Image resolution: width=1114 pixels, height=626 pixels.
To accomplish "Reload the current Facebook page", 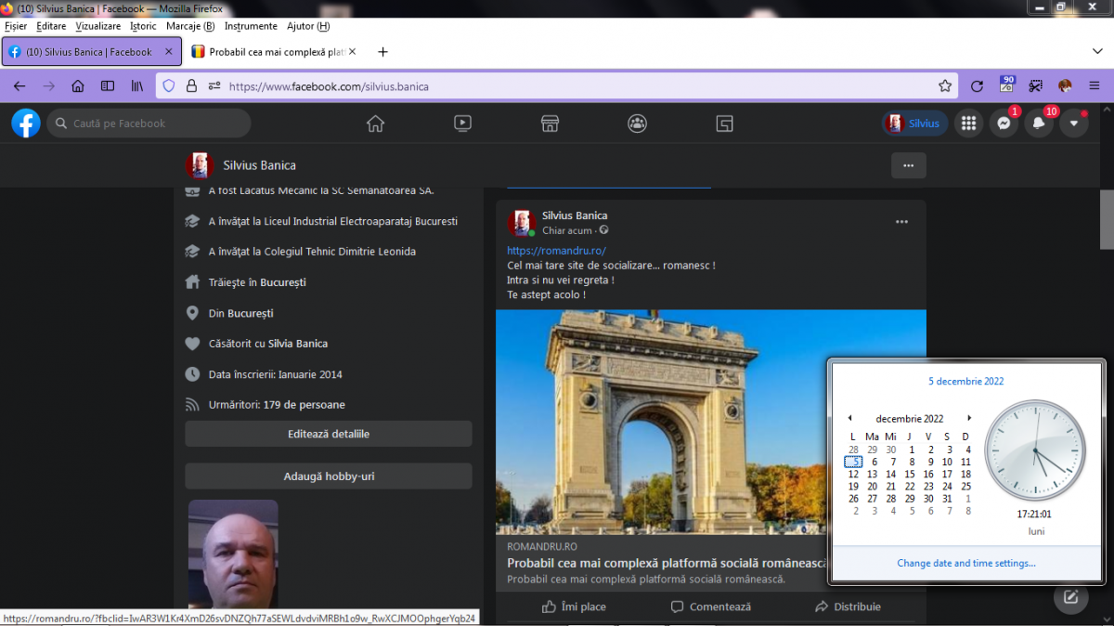I will (977, 86).
